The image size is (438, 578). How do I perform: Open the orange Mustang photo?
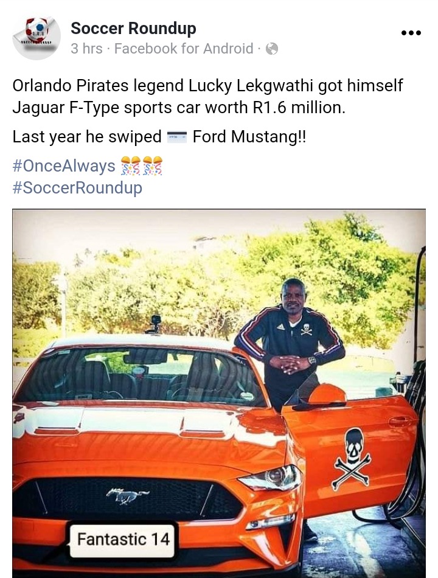[219, 393]
